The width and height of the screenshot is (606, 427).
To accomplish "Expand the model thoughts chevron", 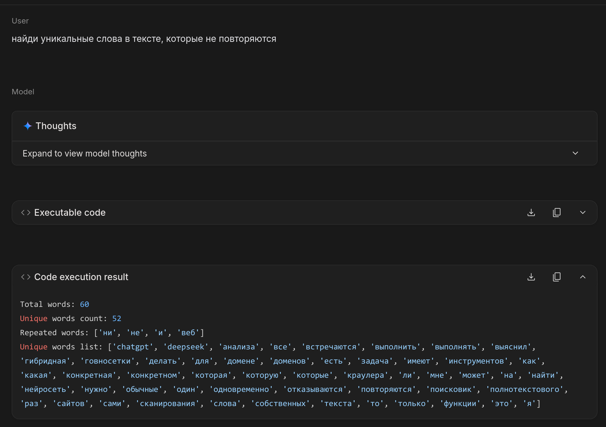I will click(575, 153).
